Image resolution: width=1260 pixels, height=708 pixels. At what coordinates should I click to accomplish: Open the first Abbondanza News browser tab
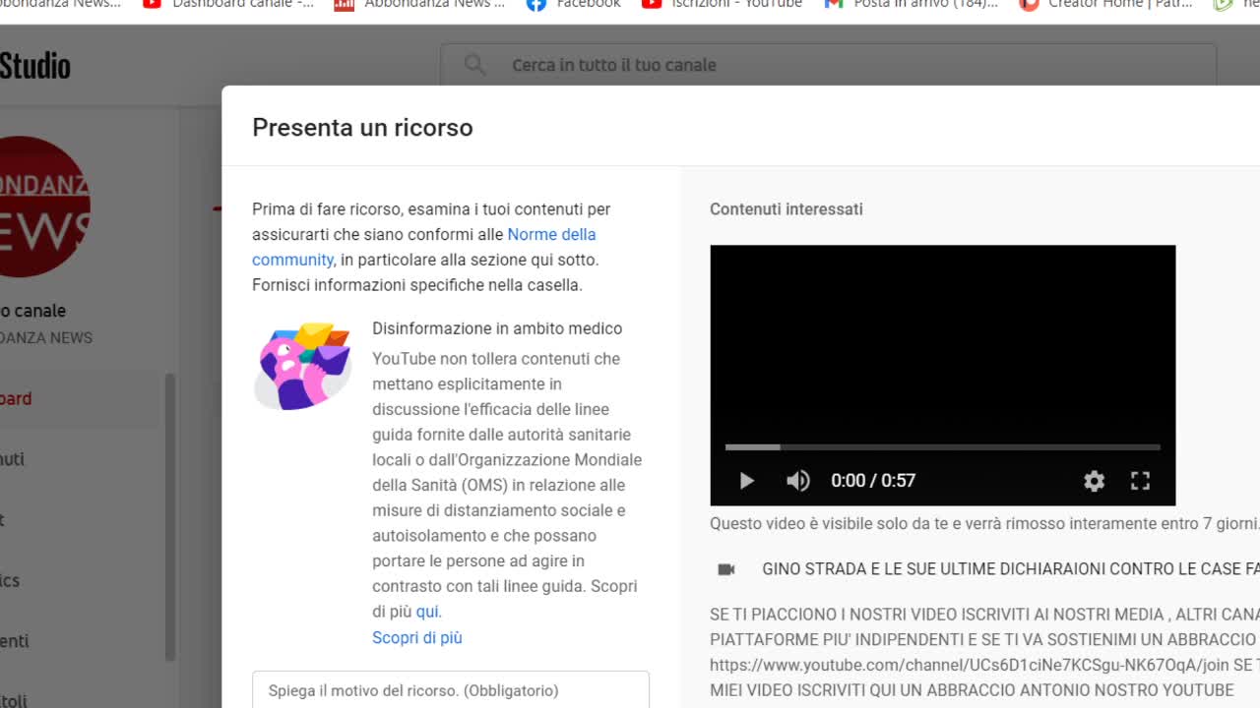coord(59,4)
